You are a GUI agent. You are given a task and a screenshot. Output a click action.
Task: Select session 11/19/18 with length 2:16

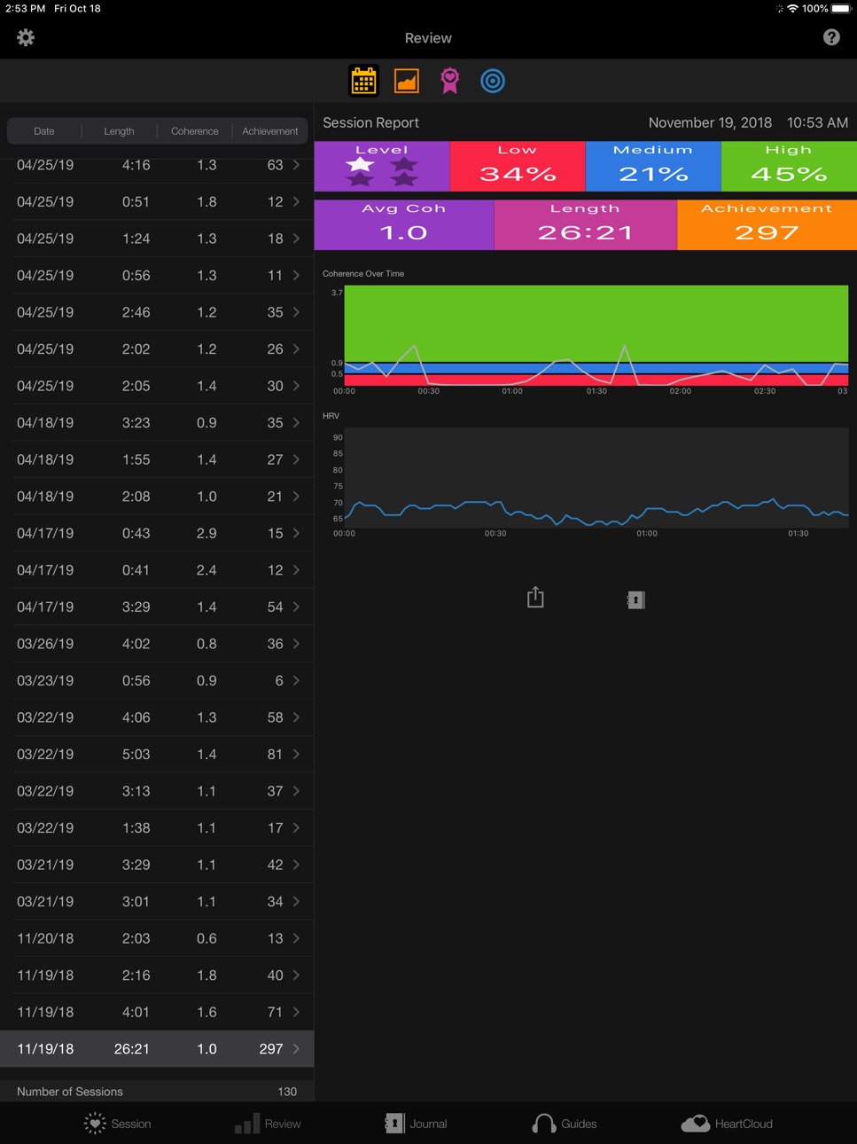157,975
